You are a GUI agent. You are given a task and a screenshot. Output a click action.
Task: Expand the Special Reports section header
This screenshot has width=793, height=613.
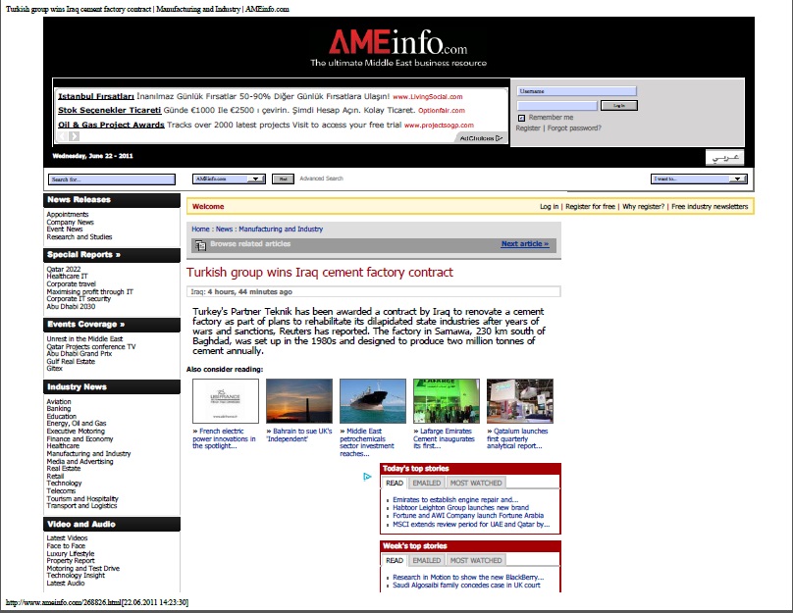pos(84,254)
